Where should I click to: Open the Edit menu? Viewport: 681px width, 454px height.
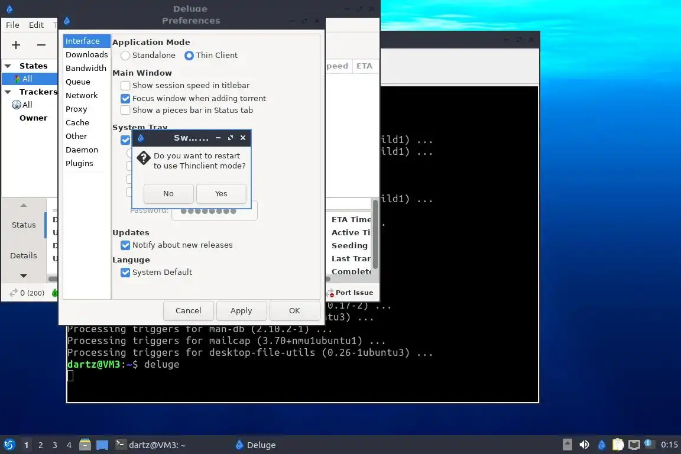tap(36, 25)
